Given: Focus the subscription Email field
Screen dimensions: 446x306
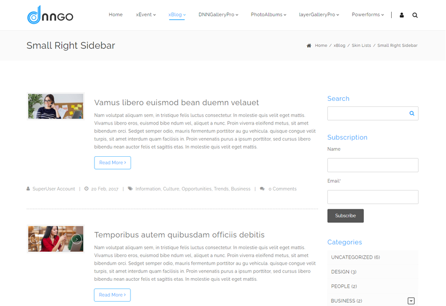Looking at the screenshot, I should (x=372, y=197).
